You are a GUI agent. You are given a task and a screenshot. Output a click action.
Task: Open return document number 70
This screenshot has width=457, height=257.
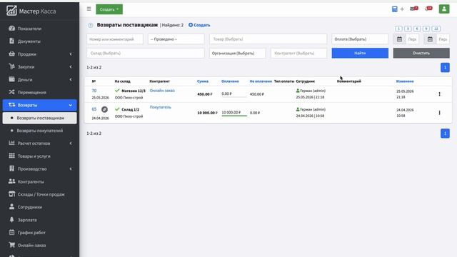(94, 91)
